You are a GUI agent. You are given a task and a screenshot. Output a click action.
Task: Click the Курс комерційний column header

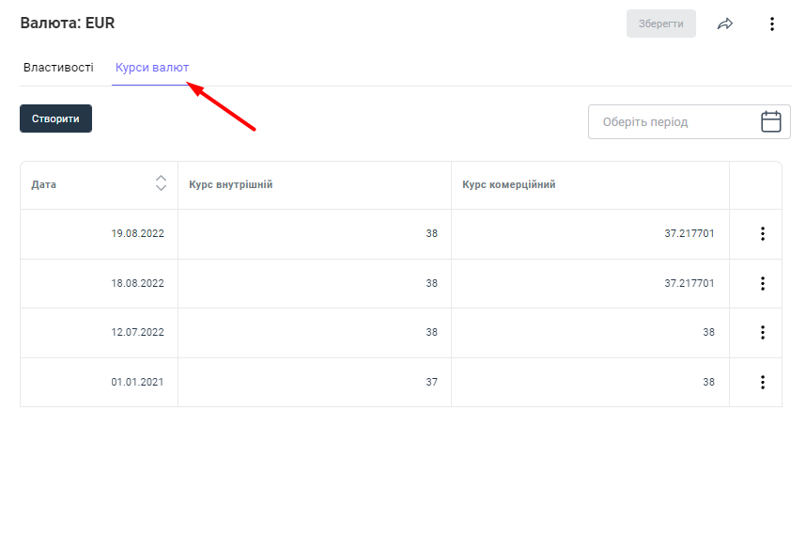point(509,185)
